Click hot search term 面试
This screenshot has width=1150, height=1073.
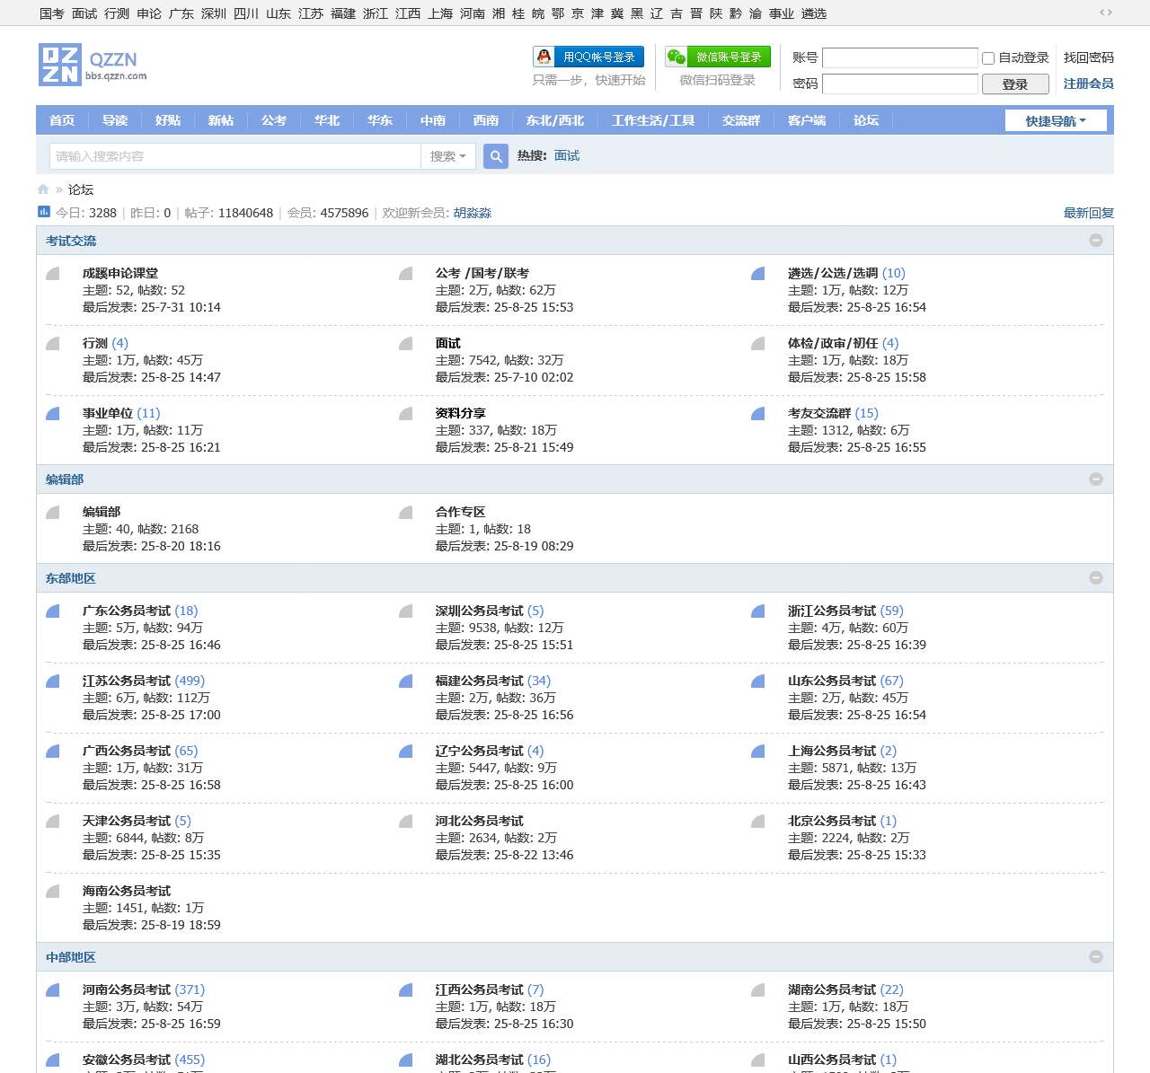coord(567,155)
